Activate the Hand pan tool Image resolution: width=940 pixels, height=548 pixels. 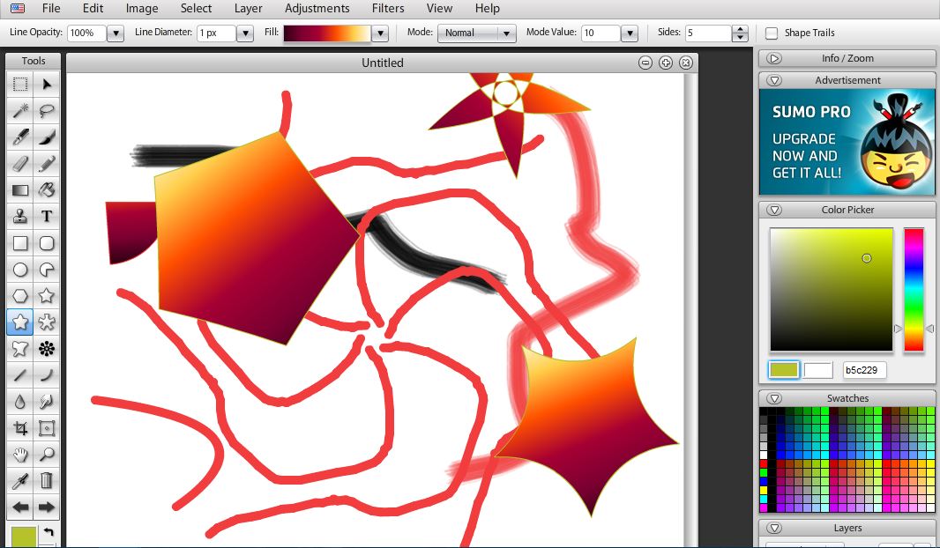[19, 455]
